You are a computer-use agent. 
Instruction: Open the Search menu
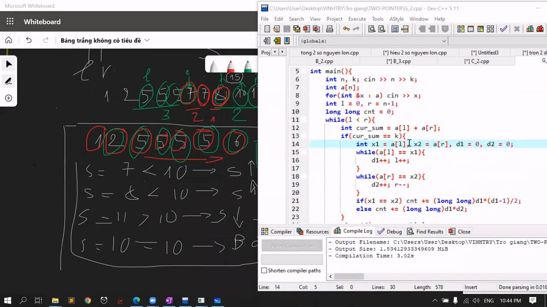(296, 19)
